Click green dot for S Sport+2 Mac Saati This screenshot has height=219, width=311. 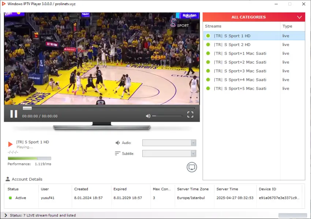coord(208,62)
